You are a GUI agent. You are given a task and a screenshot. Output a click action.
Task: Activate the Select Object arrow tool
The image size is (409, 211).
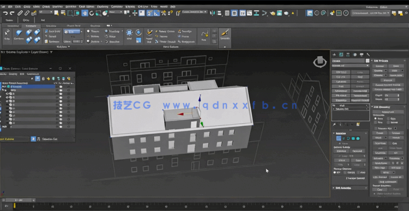click(56, 13)
